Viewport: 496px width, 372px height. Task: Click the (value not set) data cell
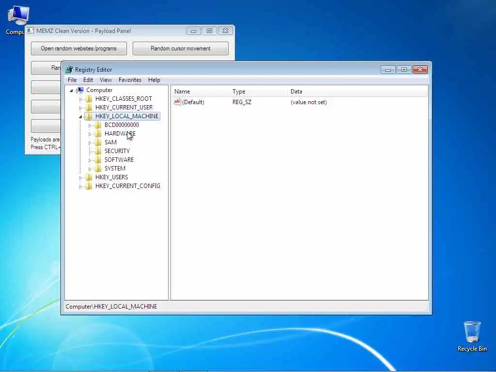click(x=309, y=102)
